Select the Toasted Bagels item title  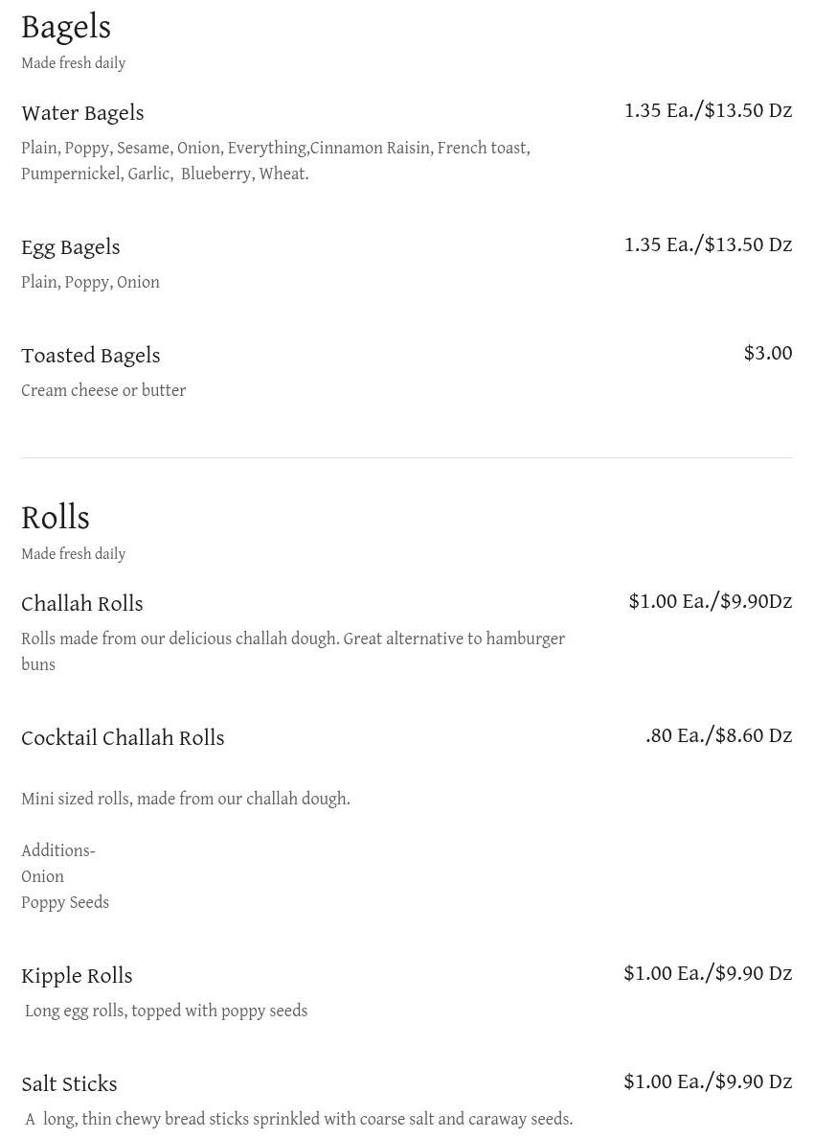point(90,356)
